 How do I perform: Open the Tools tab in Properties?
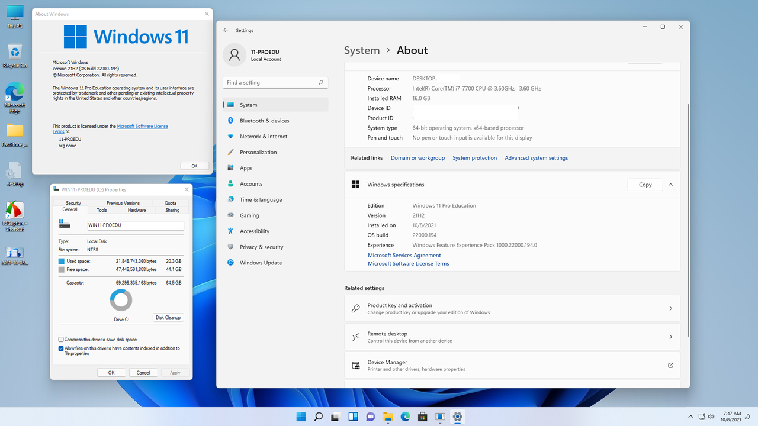tap(102, 210)
